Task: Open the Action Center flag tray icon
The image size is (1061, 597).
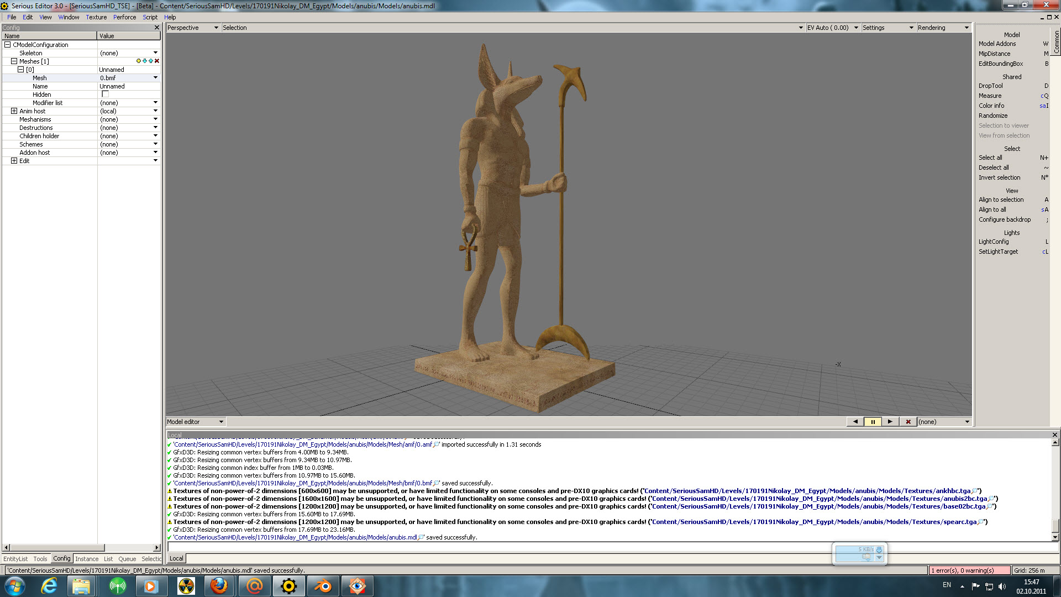Action: tap(975, 586)
